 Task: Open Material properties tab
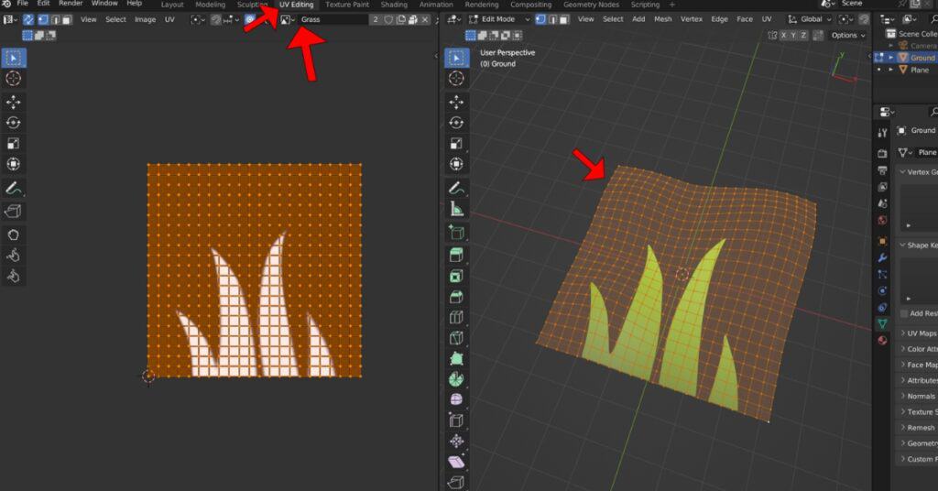[882, 340]
